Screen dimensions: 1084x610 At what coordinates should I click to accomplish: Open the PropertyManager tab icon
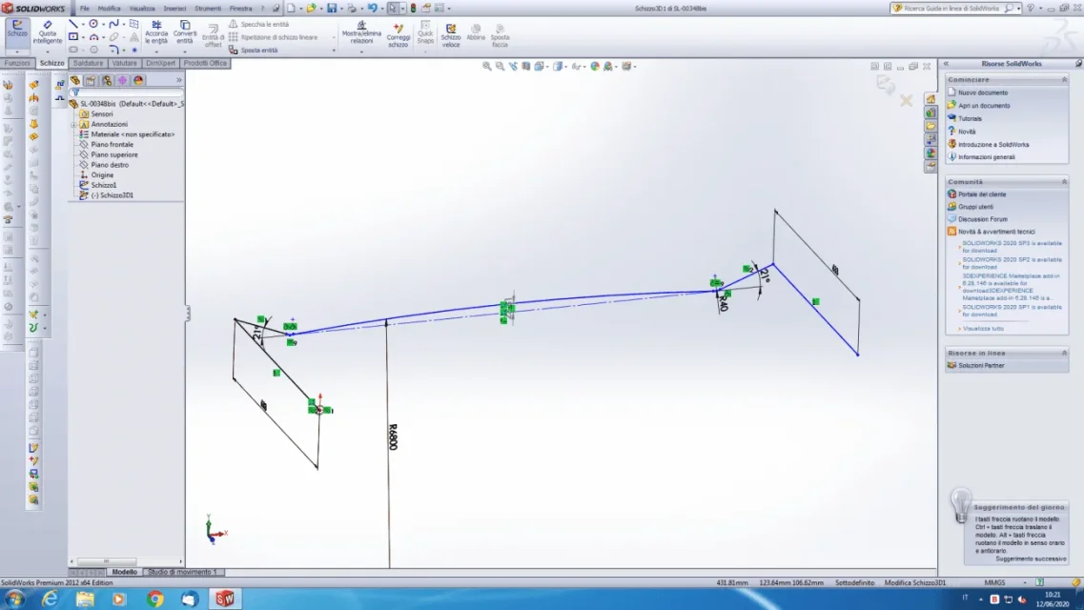click(x=91, y=81)
